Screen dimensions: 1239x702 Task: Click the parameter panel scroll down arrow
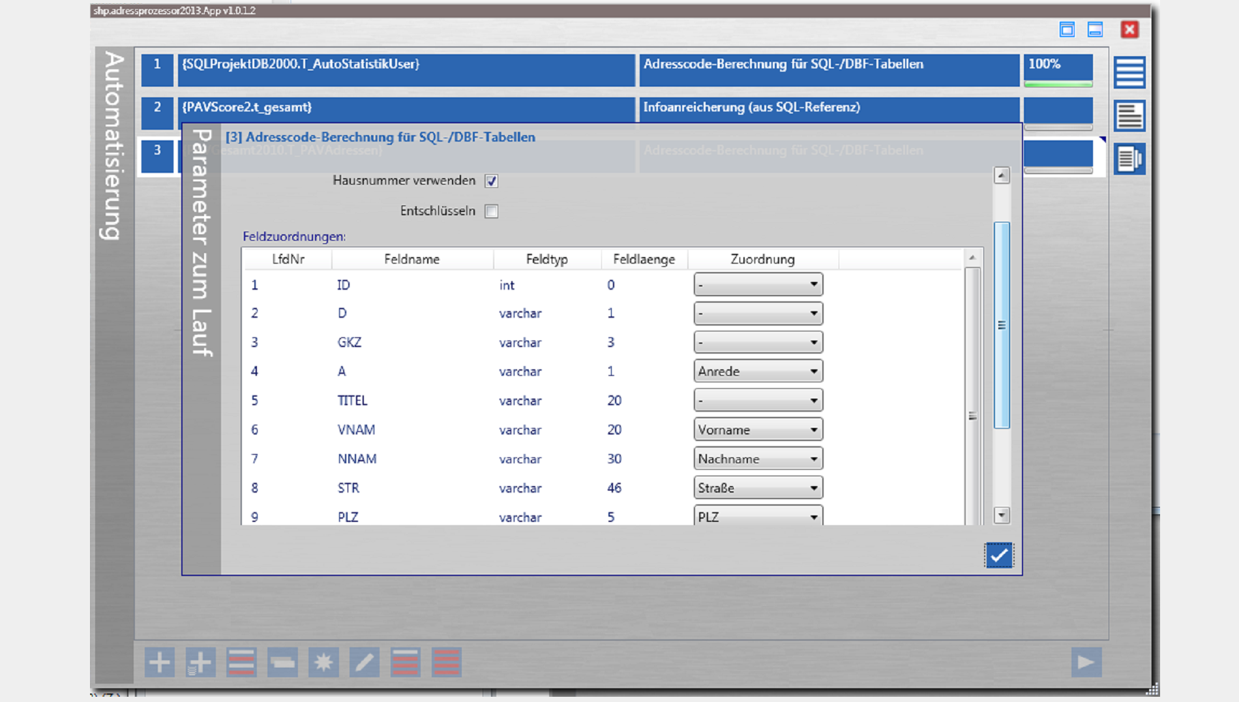point(1002,515)
